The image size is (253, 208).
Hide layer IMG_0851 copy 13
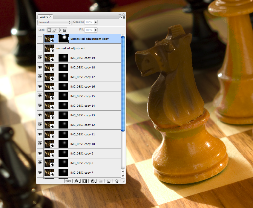(40, 115)
